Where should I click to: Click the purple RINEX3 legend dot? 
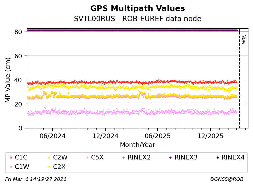[170, 158]
